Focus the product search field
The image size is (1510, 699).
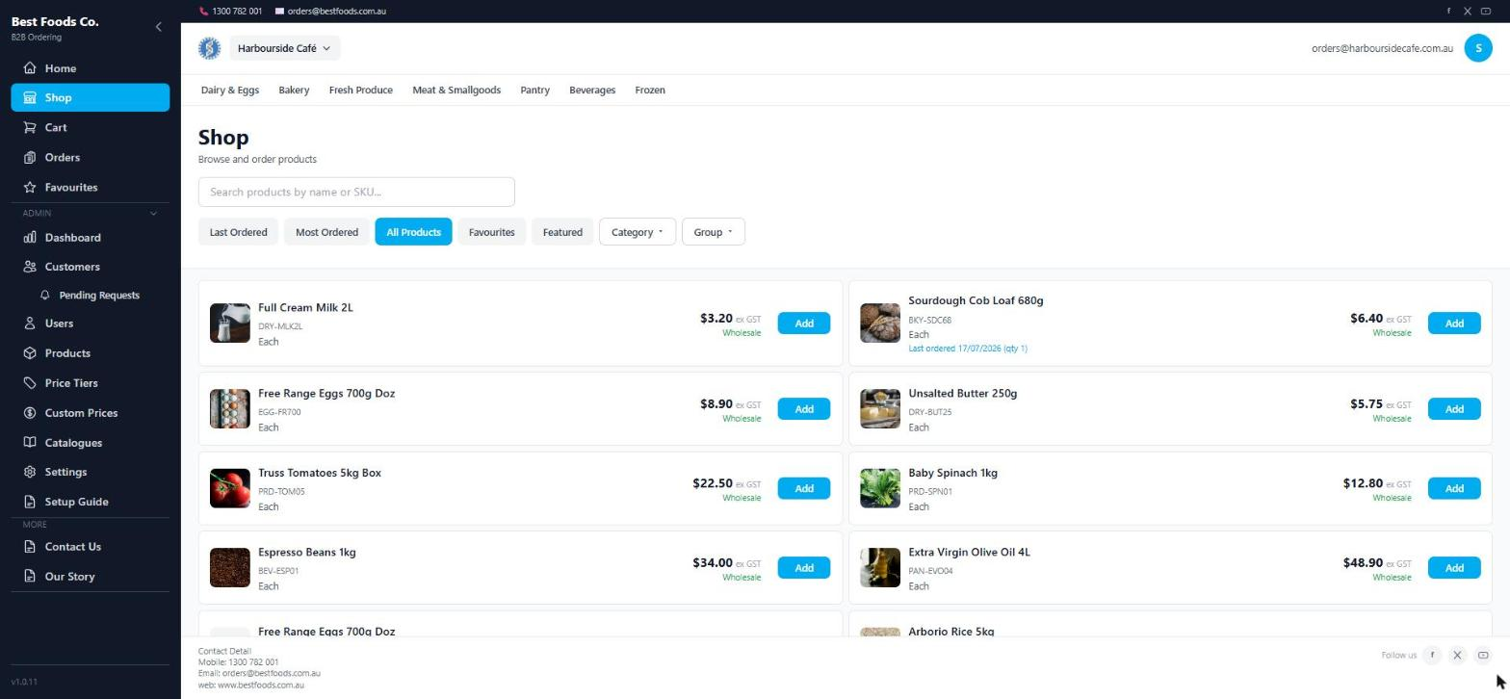pos(356,192)
